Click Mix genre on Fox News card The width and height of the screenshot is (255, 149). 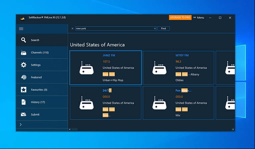(178, 115)
